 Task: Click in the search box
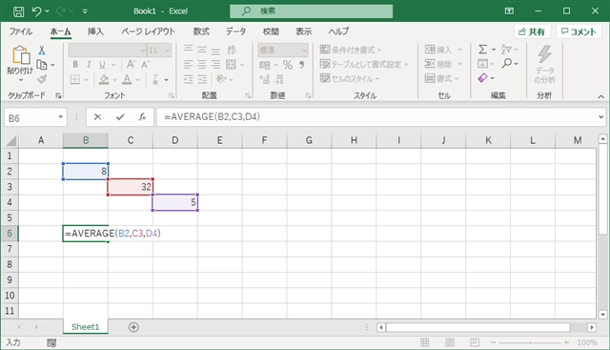pyautogui.click(x=312, y=11)
